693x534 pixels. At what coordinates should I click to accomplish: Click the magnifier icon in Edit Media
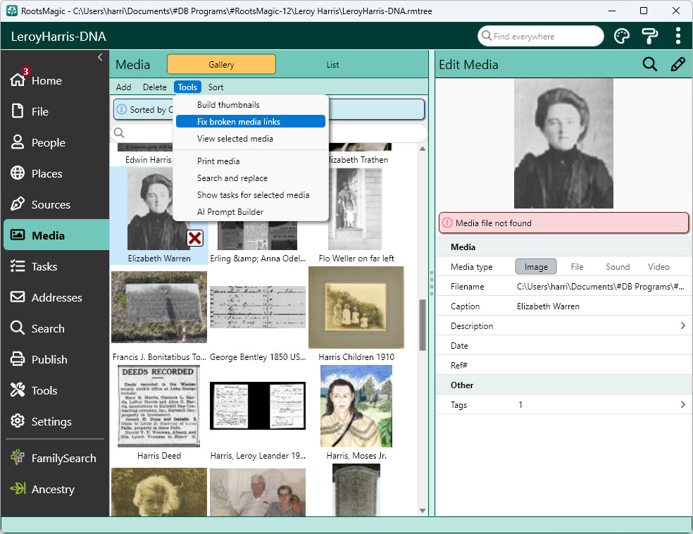pos(649,65)
